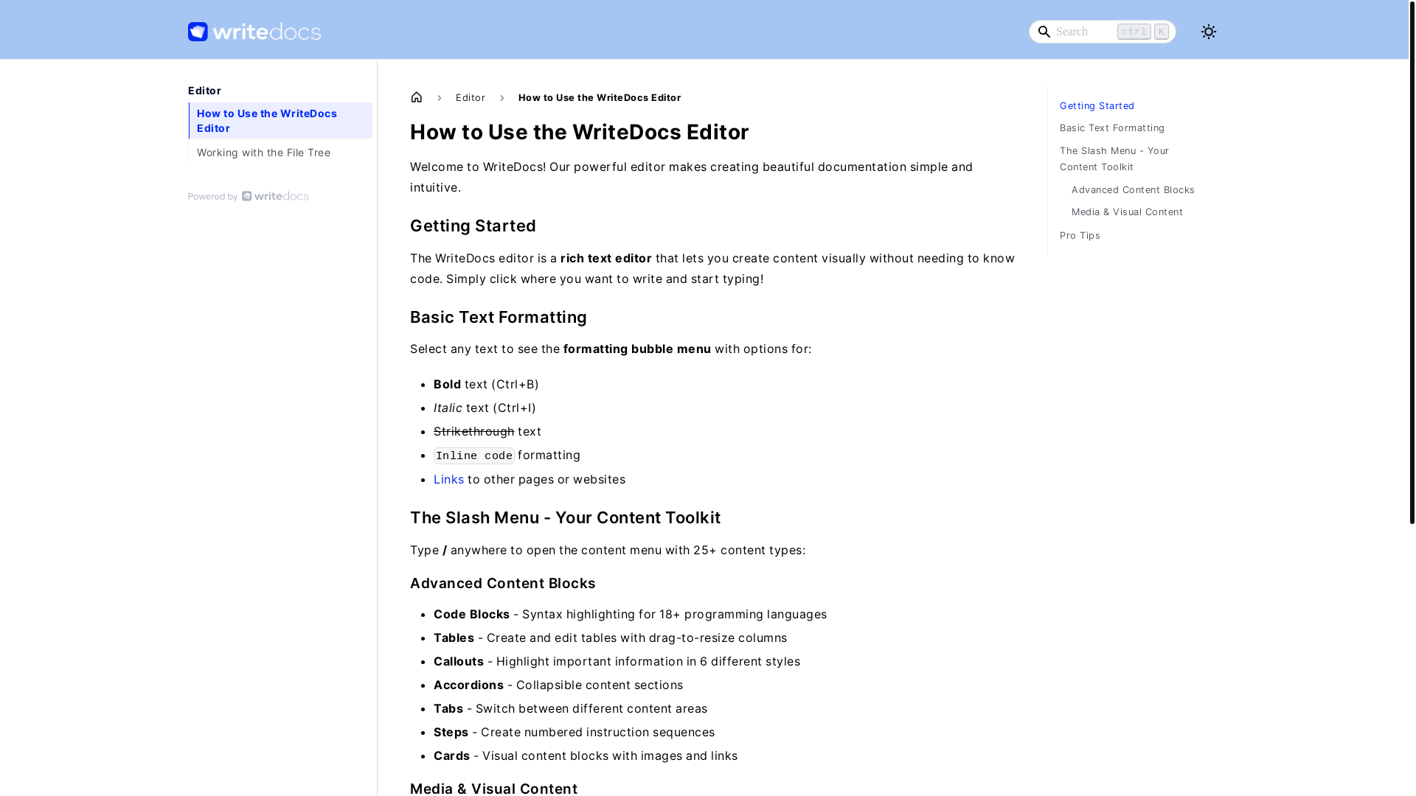Open Working with the File Tree page
1416x796 pixels.
(x=280, y=153)
